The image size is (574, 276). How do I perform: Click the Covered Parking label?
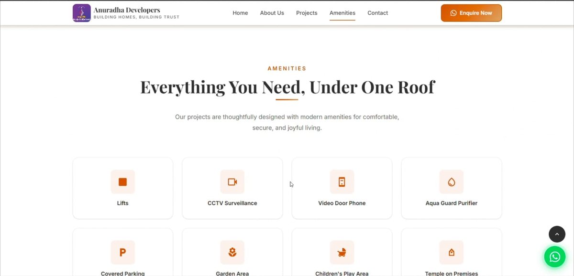(123, 274)
